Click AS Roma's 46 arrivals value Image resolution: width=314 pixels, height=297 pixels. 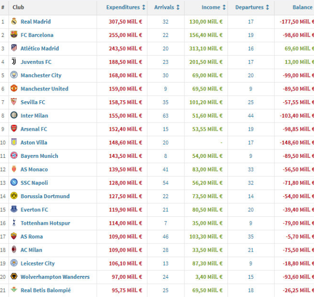[166, 237]
